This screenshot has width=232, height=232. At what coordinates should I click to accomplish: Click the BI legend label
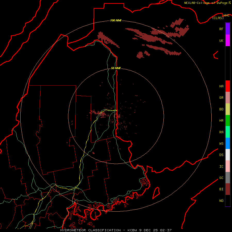coord(221,189)
